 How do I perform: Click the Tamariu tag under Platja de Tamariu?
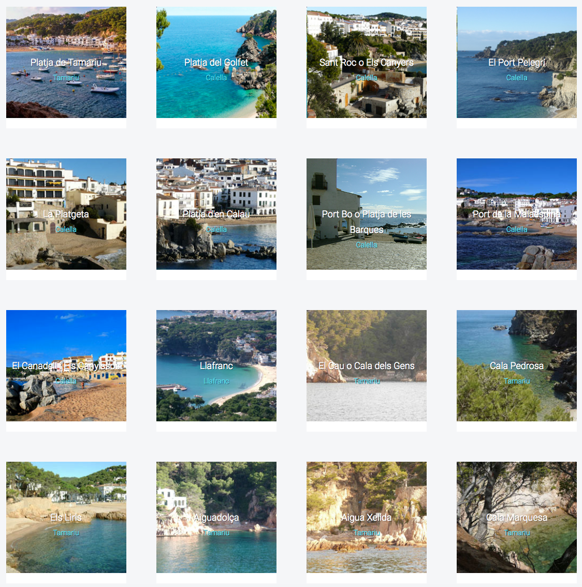tap(66, 78)
